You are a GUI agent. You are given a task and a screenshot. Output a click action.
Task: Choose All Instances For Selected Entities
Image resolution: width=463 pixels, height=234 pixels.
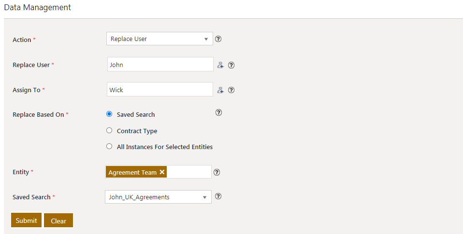tap(109, 146)
